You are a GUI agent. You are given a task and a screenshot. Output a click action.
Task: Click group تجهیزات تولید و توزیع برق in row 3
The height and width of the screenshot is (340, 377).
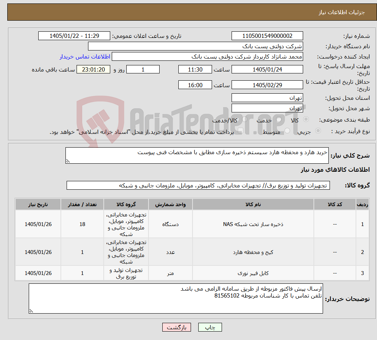pos(126,273)
